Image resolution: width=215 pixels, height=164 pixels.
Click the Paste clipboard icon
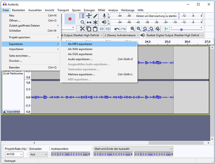(x=95, y=29)
